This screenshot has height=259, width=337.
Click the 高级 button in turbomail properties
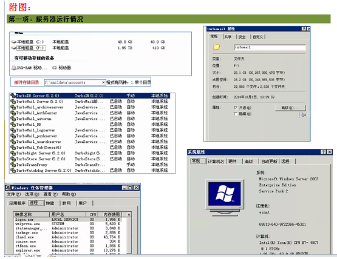(290, 108)
